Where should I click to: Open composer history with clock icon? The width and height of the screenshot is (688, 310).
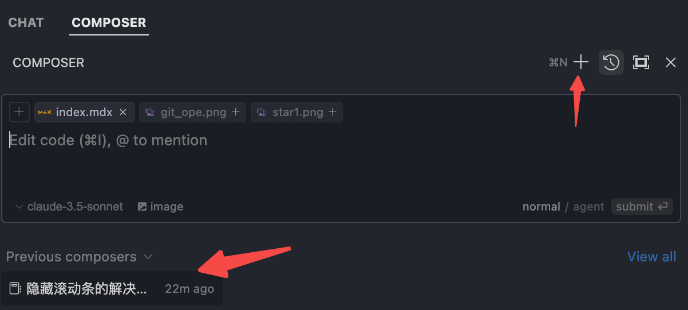pos(611,62)
